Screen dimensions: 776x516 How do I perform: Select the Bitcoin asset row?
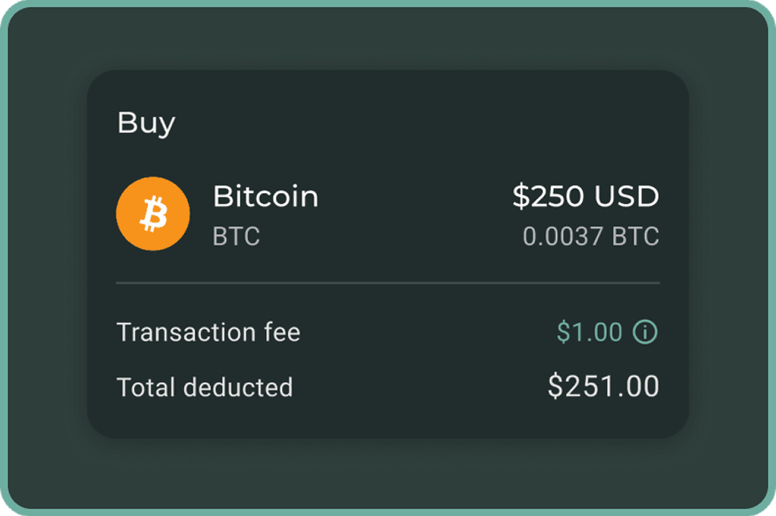click(x=388, y=213)
